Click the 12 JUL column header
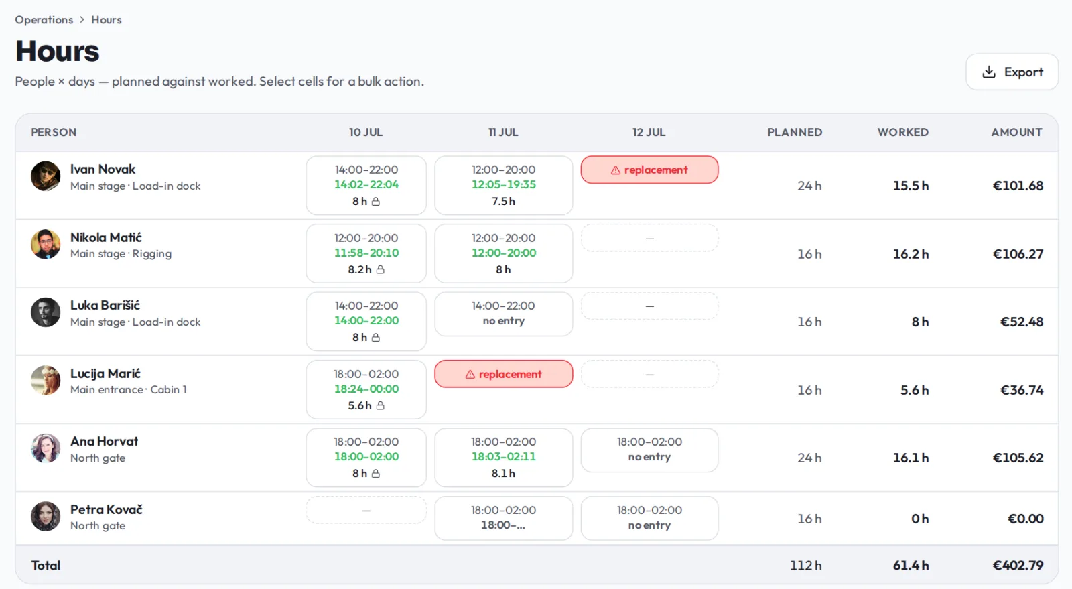Viewport: 1072px width, 589px height. click(x=649, y=132)
